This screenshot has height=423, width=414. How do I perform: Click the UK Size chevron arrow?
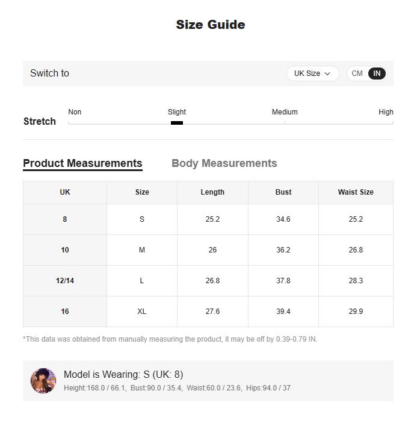(327, 74)
